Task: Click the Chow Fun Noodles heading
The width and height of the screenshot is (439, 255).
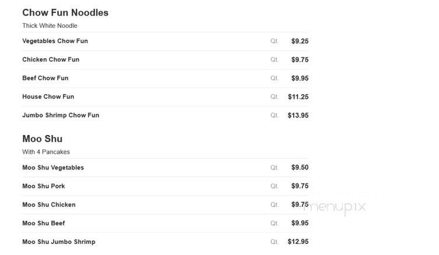Action: (x=65, y=13)
